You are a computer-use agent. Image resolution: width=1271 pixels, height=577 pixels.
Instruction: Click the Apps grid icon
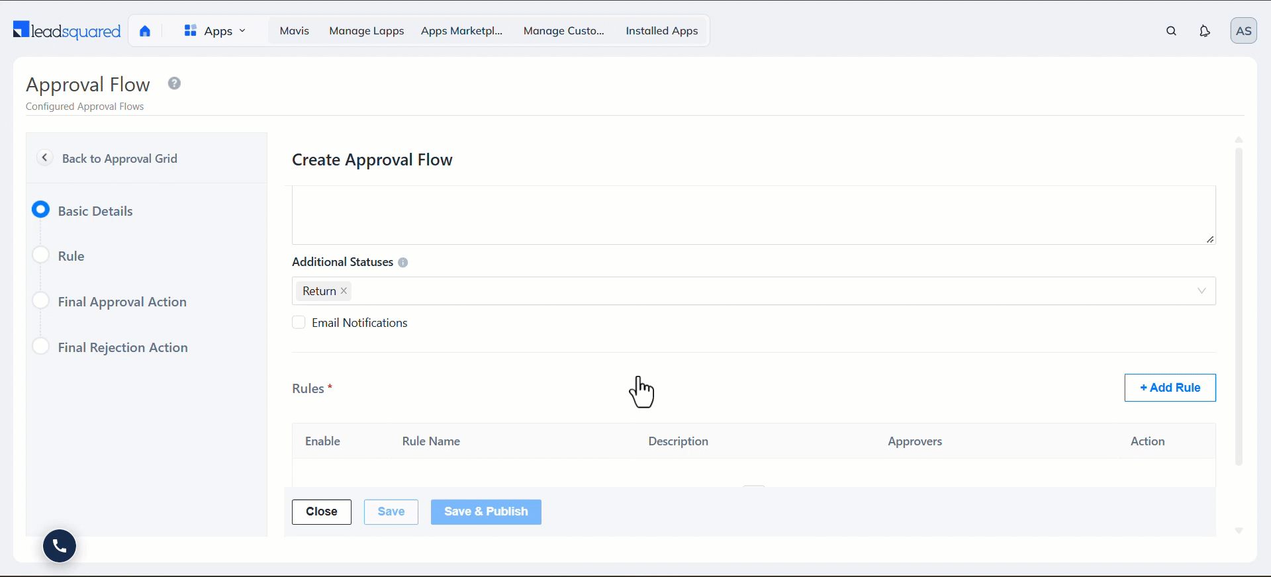(x=191, y=30)
